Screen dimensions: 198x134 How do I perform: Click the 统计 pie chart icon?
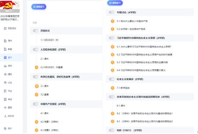point(5,128)
